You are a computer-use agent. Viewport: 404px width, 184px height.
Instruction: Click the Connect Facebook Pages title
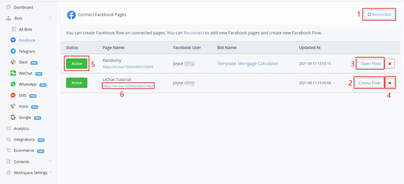102,15
